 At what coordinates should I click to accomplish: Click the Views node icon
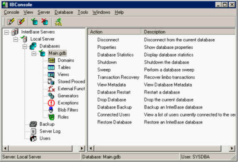pyautogui.click(x=51, y=75)
